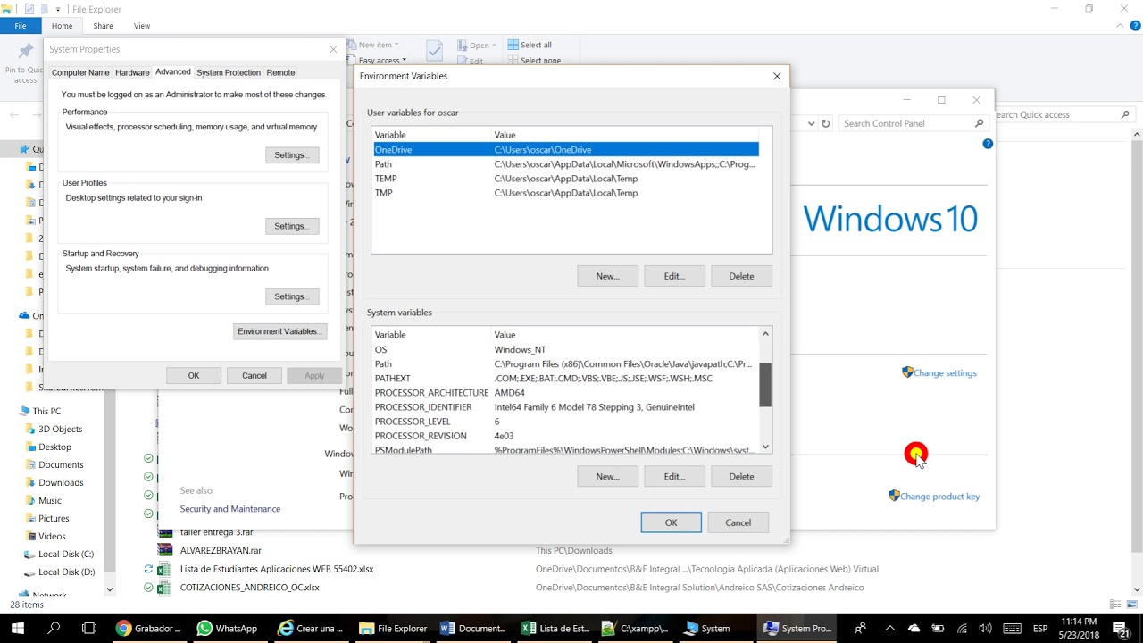Open Task View on the taskbar

tap(89, 628)
